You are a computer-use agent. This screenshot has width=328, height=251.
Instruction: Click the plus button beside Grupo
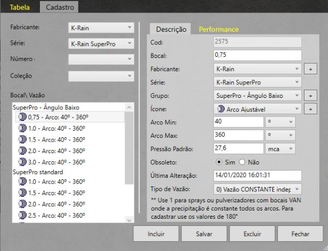tap(311, 95)
